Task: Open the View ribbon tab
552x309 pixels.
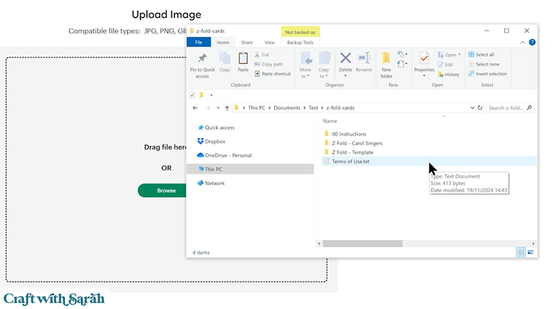Action: click(x=269, y=43)
